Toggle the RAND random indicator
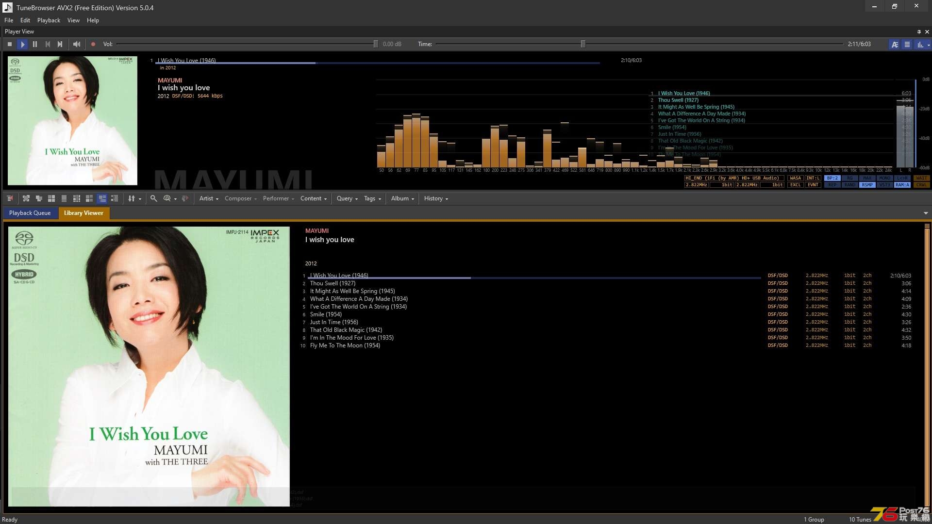The height and width of the screenshot is (524, 932). click(x=850, y=185)
